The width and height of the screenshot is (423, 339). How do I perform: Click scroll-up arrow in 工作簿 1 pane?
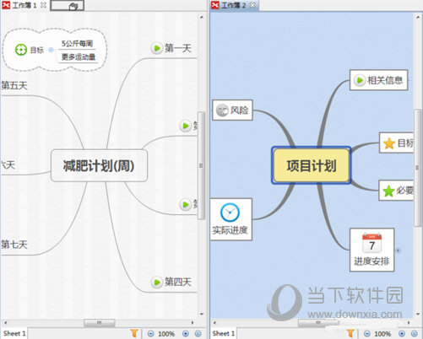point(202,18)
